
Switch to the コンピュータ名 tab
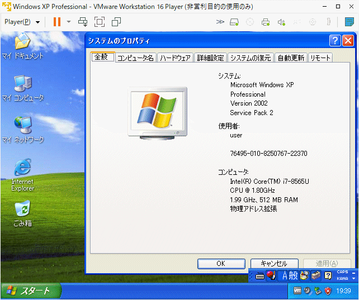[136, 58]
